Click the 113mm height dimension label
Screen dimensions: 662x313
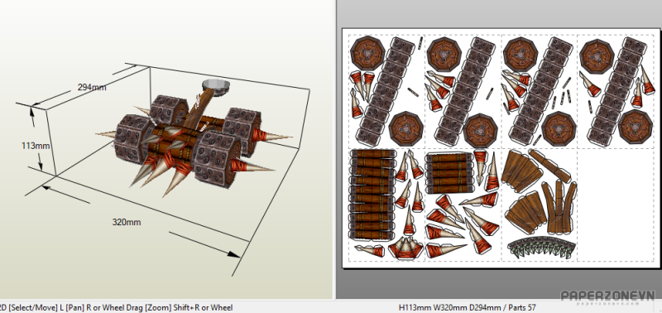pyautogui.click(x=36, y=147)
